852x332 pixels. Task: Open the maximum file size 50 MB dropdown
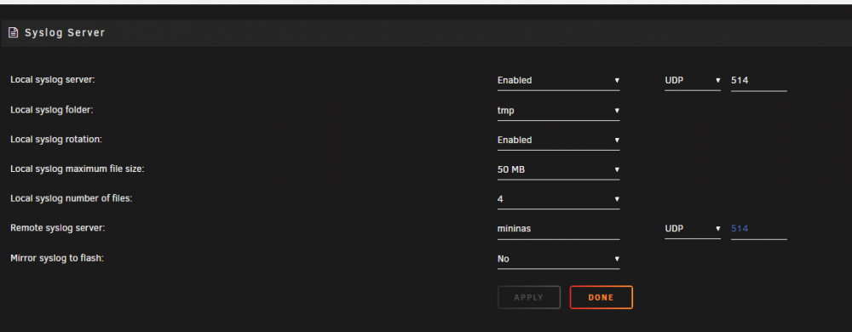coord(559,169)
